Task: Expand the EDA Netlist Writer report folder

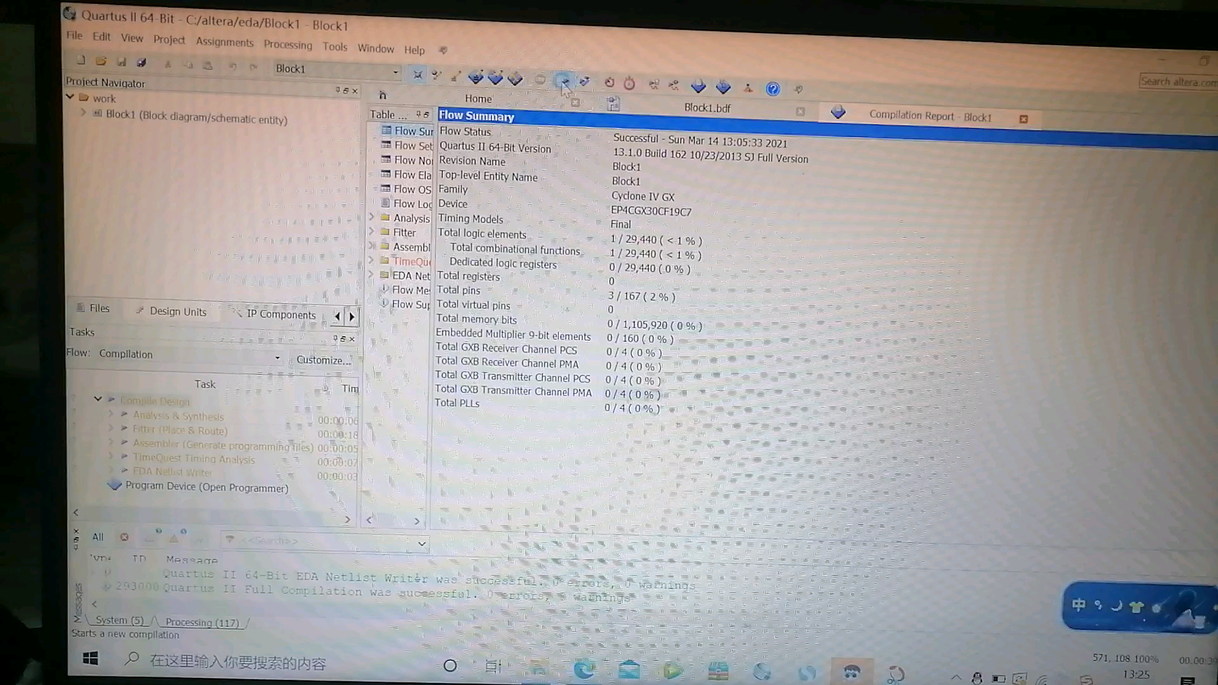Action: tap(370, 274)
